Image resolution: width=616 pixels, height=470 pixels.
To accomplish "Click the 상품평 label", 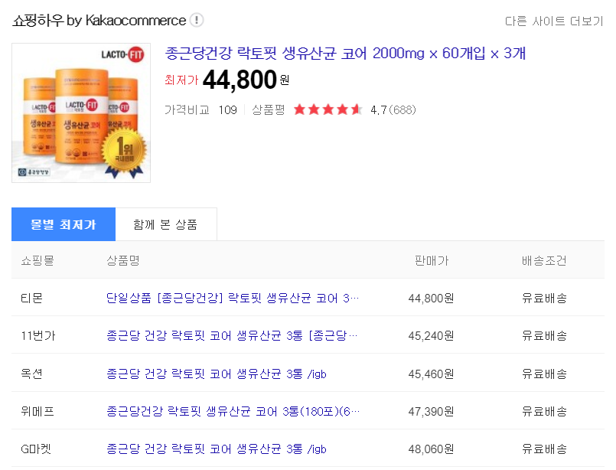I will pyautogui.click(x=269, y=109).
